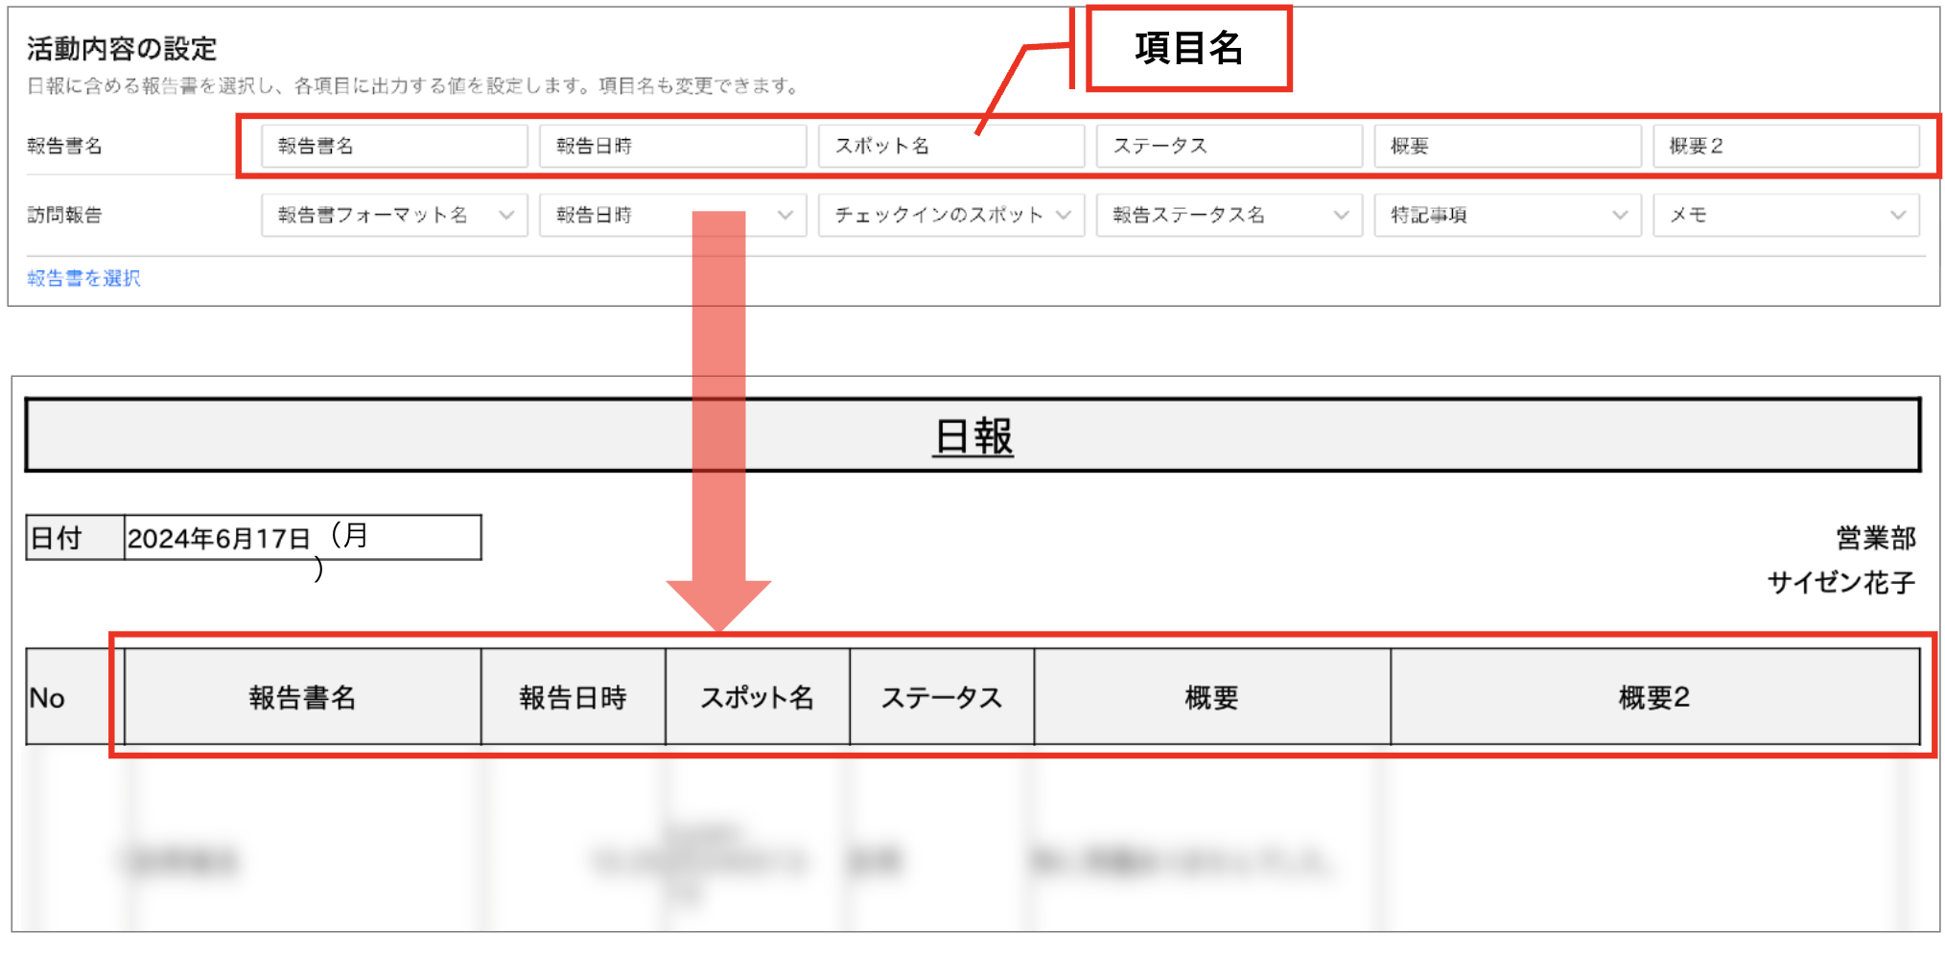
Task: Click the スポット名 item name input field
Action: (x=950, y=146)
